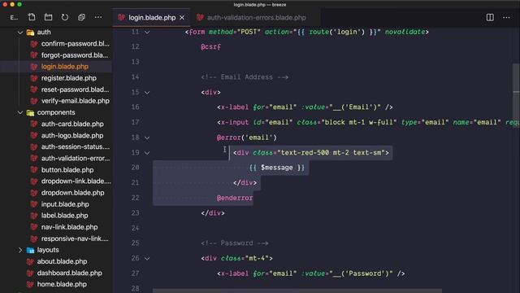This screenshot has width=520, height=293.
Task: Open explorer more actions ellipsis menu
Action: tap(98, 17)
